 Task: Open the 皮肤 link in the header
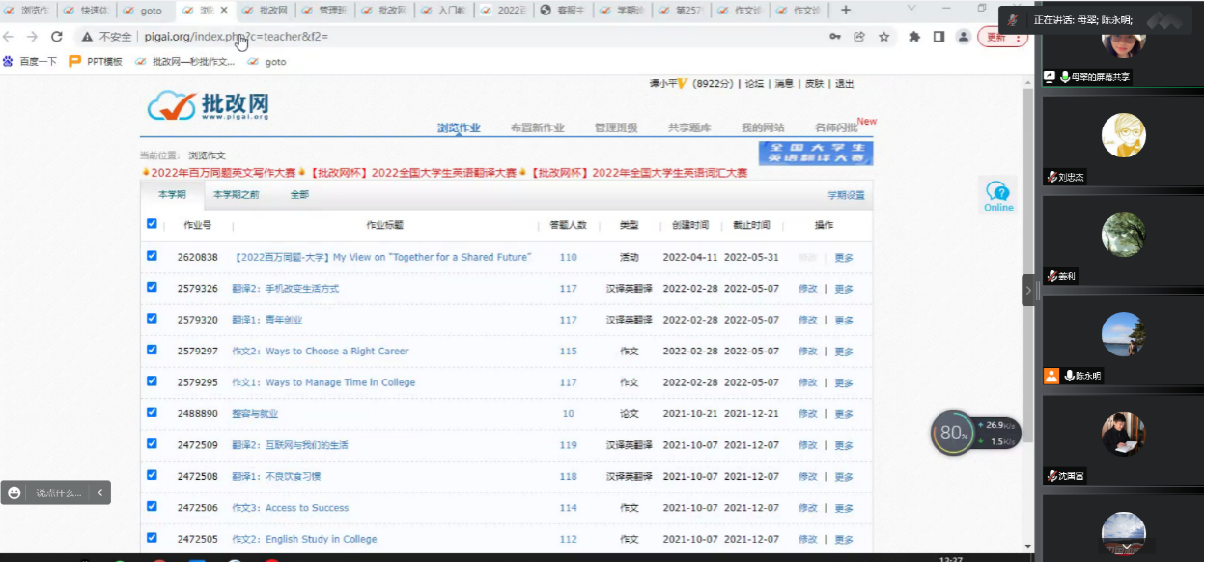pos(815,84)
